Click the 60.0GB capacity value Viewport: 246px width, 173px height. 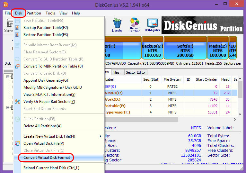tap(195, 136)
